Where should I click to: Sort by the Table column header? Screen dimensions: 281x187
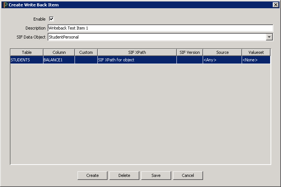tap(27, 52)
